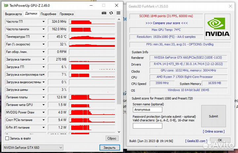
Task: Open the 6-Pin #1 питание dropdown
Action: [x=44, y=128]
